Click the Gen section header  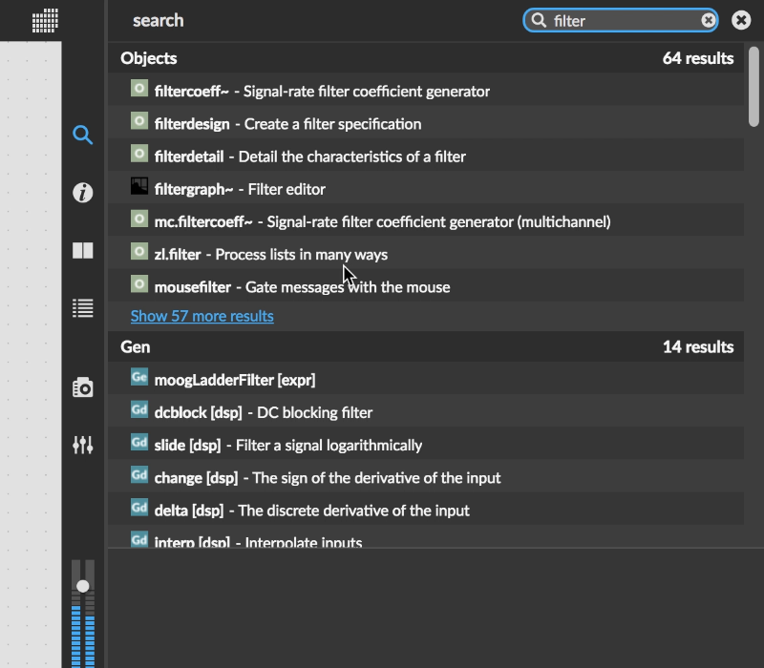pyautogui.click(x=136, y=346)
